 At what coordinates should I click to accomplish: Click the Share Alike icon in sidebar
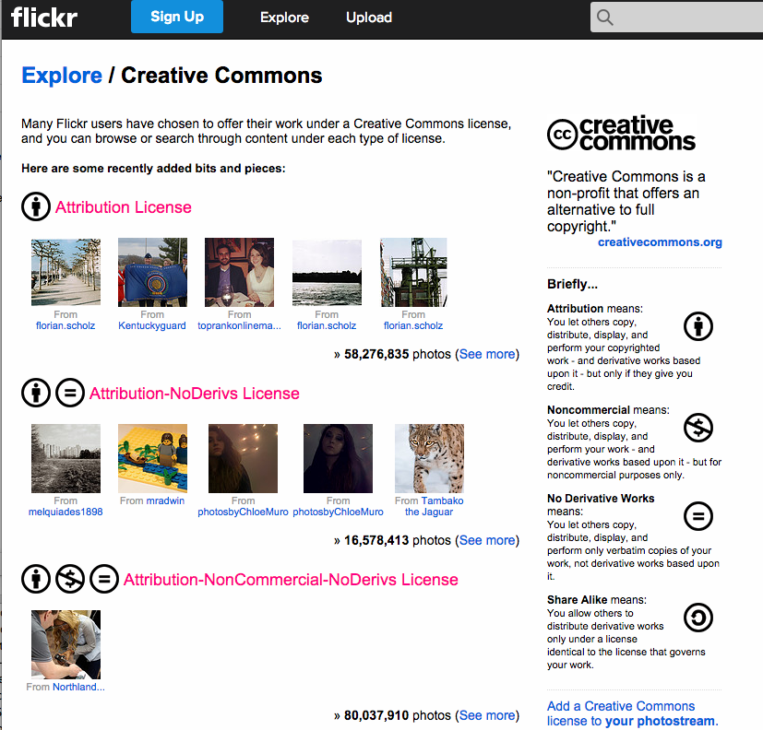698,618
